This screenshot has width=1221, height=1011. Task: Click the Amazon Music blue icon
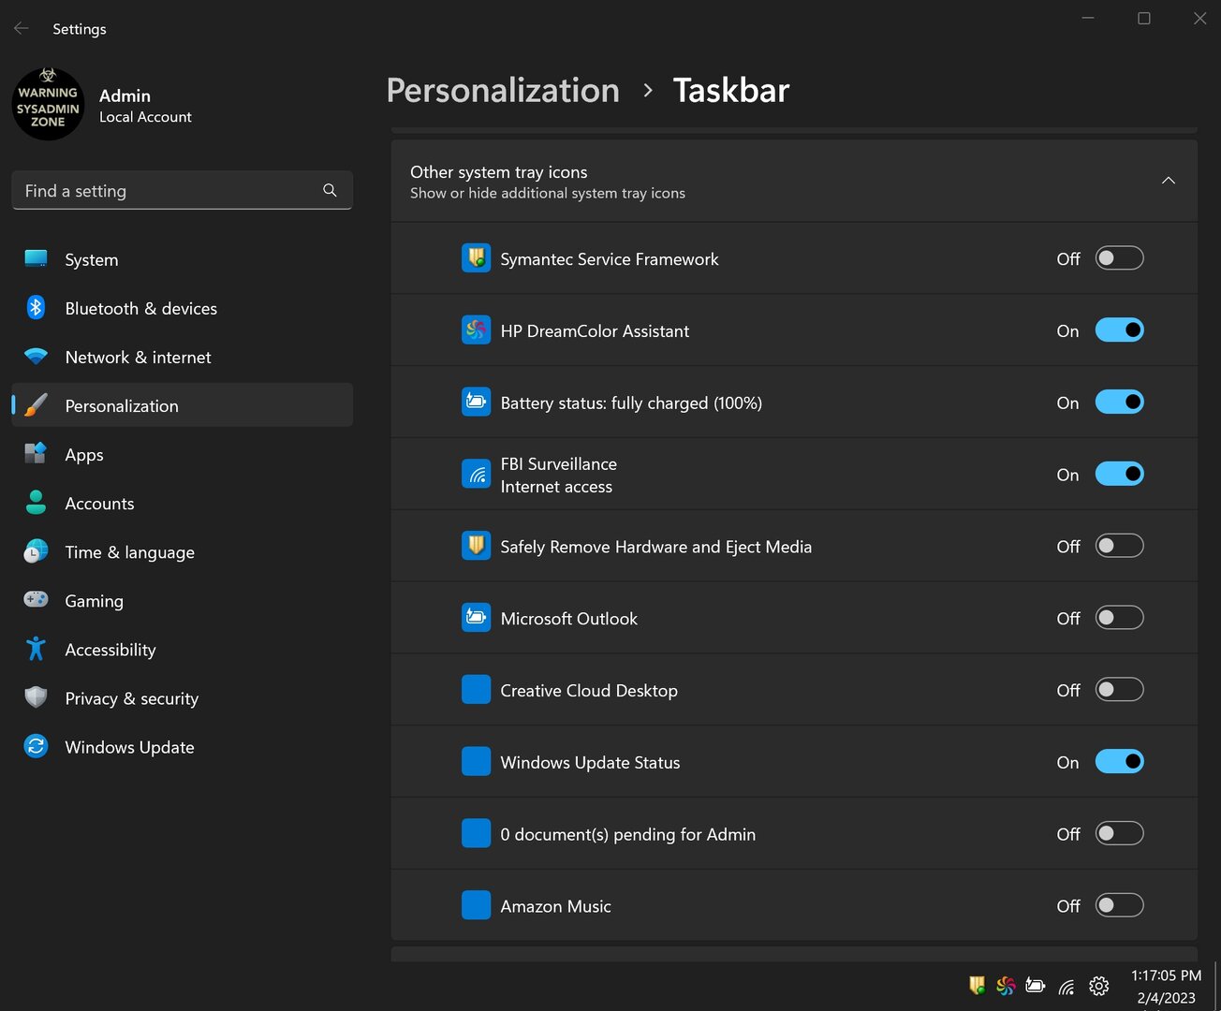476,905
